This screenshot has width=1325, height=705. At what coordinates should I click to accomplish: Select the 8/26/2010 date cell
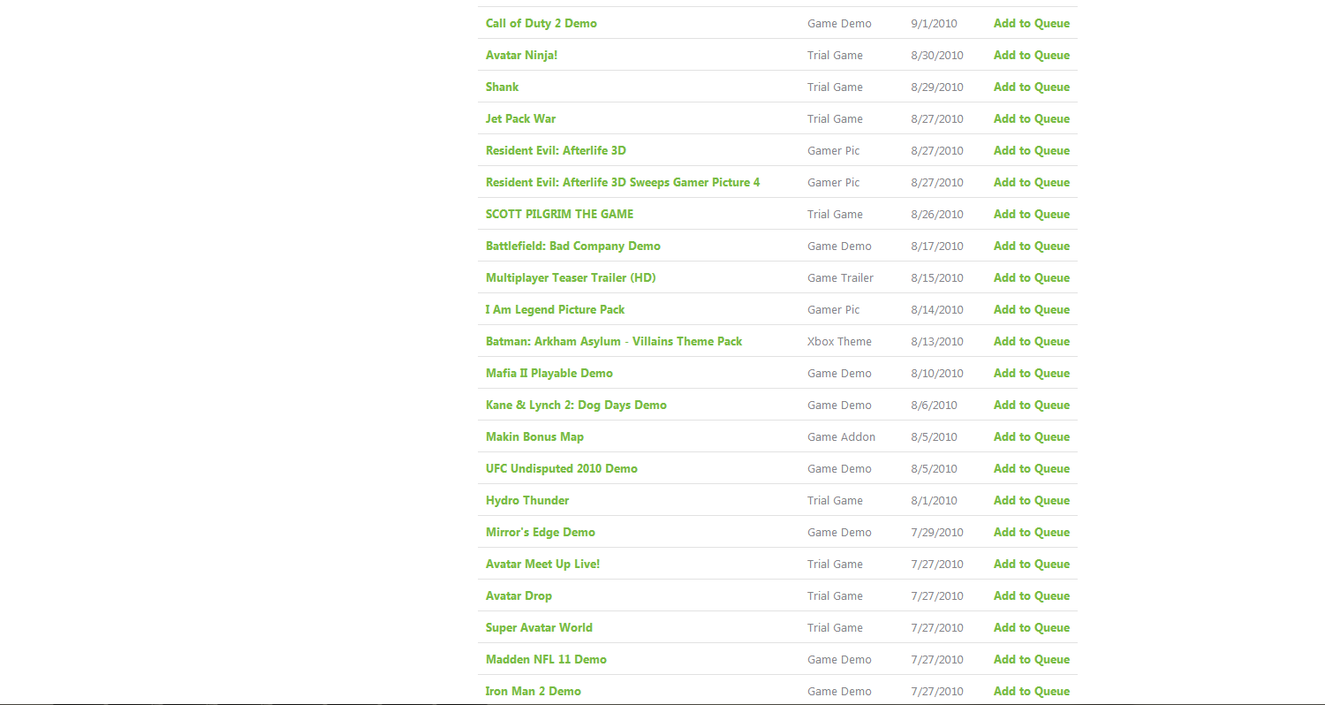(937, 215)
